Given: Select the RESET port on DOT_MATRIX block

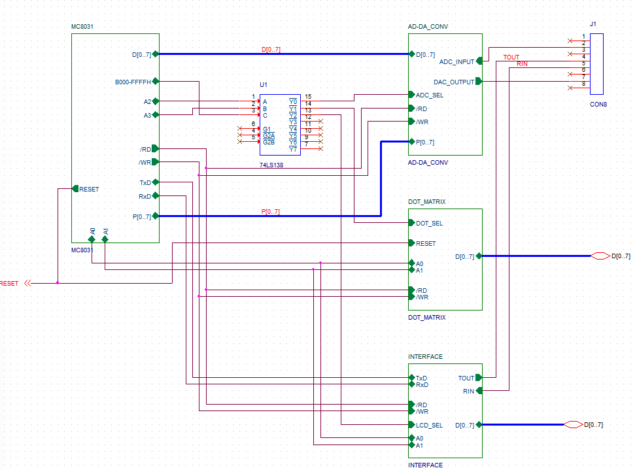Looking at the screenshot, I should pos(412,243).
